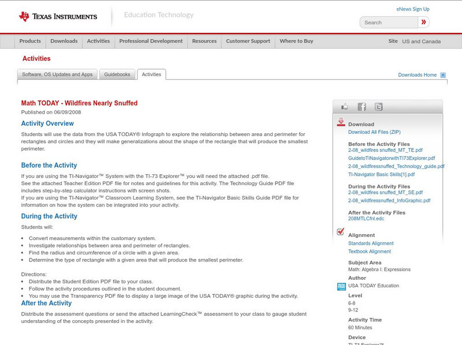Open the Resources menu

pyautogui.click(x=204, y=41)
